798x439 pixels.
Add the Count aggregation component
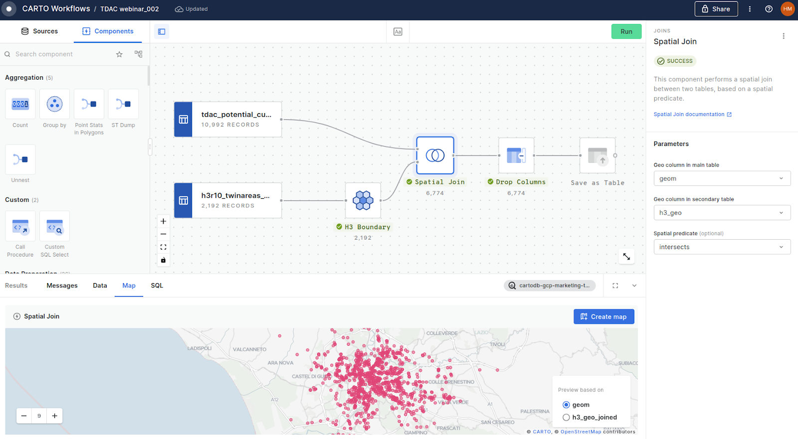[20, 104]
